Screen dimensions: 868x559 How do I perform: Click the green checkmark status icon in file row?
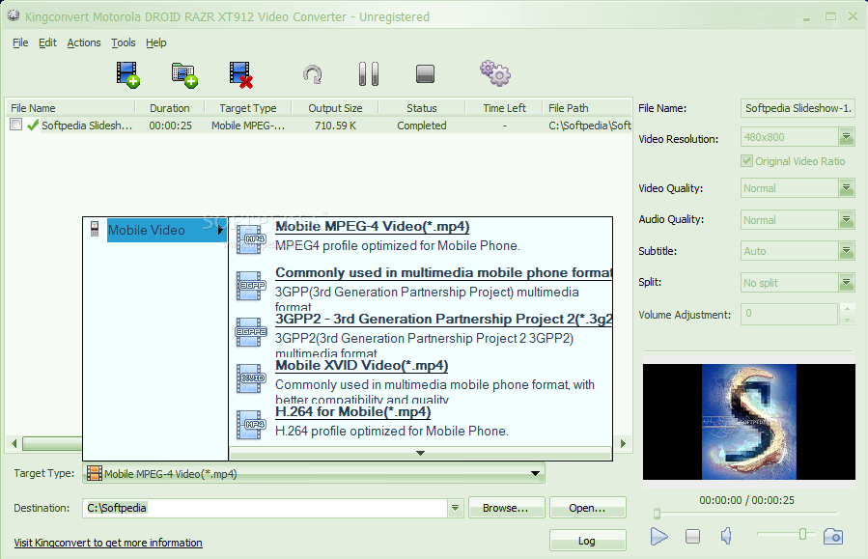click(x=33, y=126)
